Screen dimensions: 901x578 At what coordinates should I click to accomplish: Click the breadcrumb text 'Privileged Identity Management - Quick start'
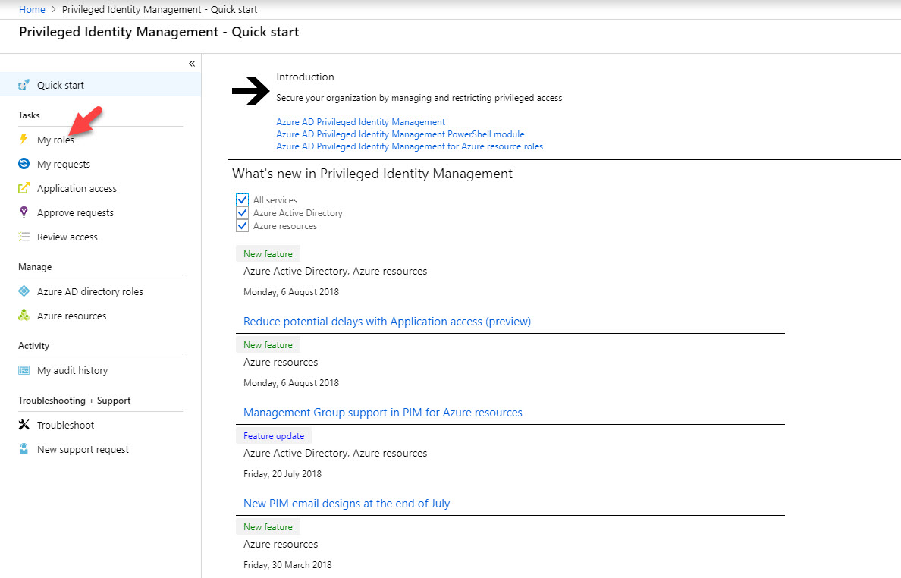[159, 9]
